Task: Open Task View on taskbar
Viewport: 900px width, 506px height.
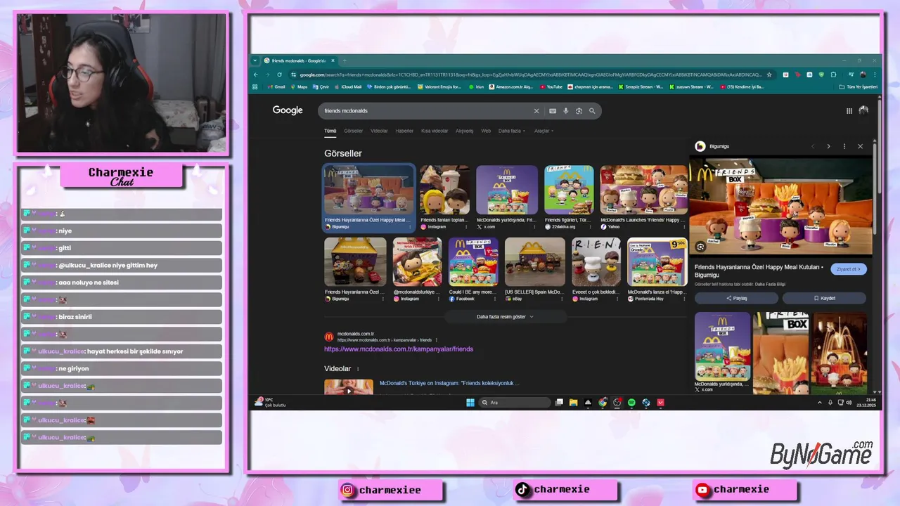Action: tap(559, 403)
